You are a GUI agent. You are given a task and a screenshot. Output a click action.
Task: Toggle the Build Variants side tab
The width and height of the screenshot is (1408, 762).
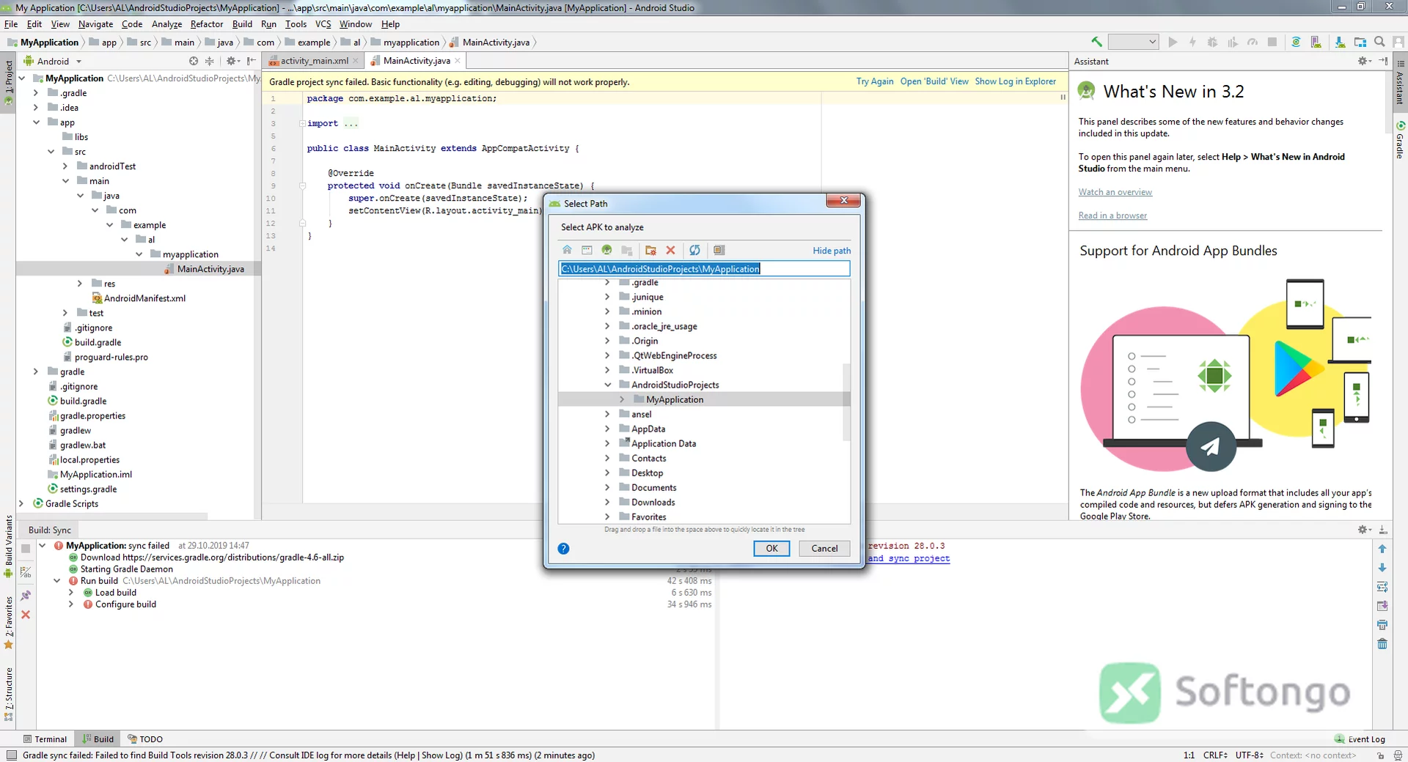[x=9, y=546]
